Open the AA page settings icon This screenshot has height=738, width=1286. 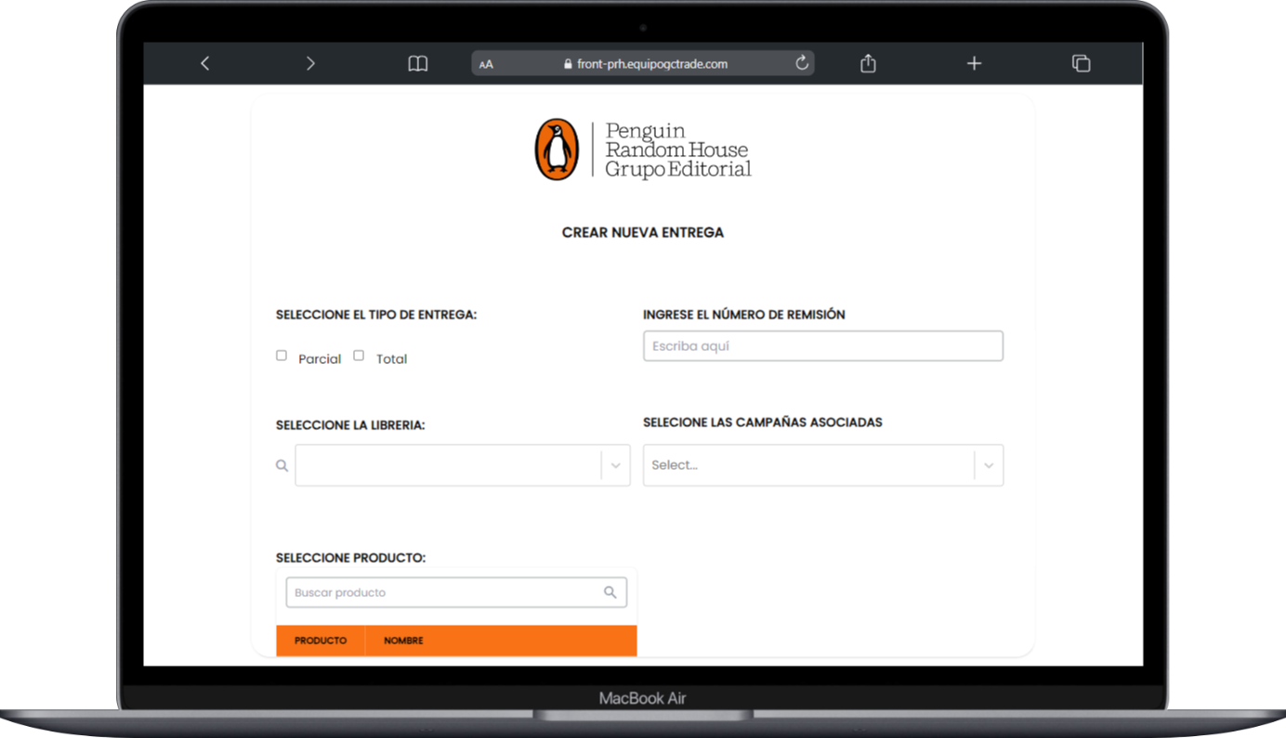(486, 64)
